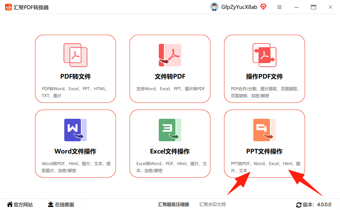Click the PPT文件操作 icon
This screenshot has width=340, height=210.
[x=265, y=130]
